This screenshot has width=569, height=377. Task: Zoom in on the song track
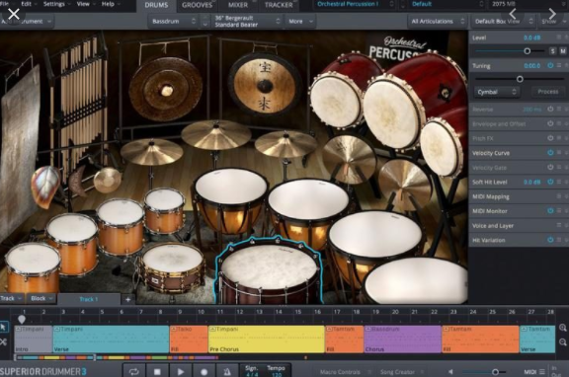(x=563, y=328)
